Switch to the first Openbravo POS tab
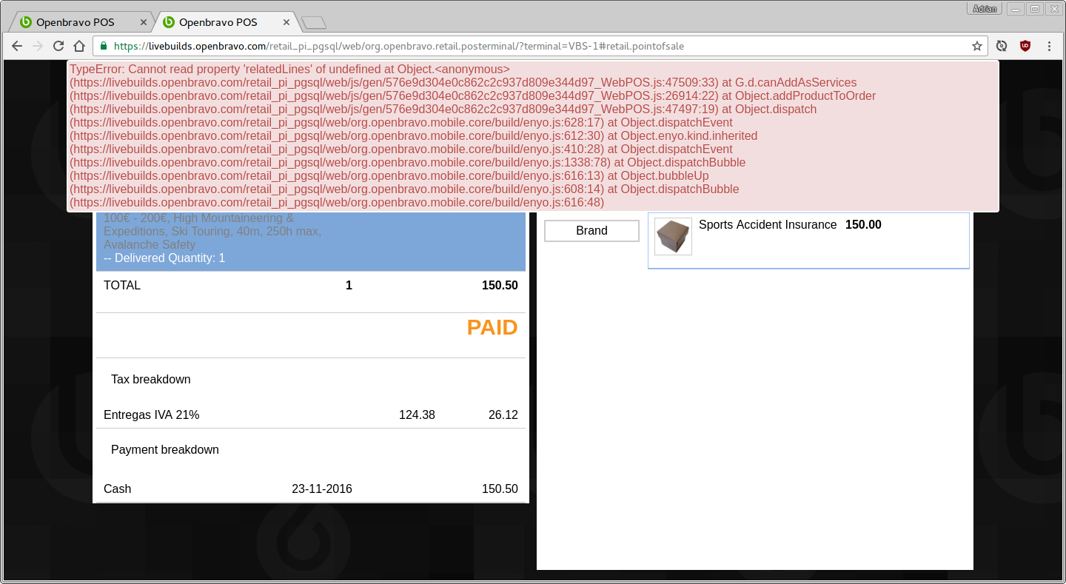 click(80, 22)
